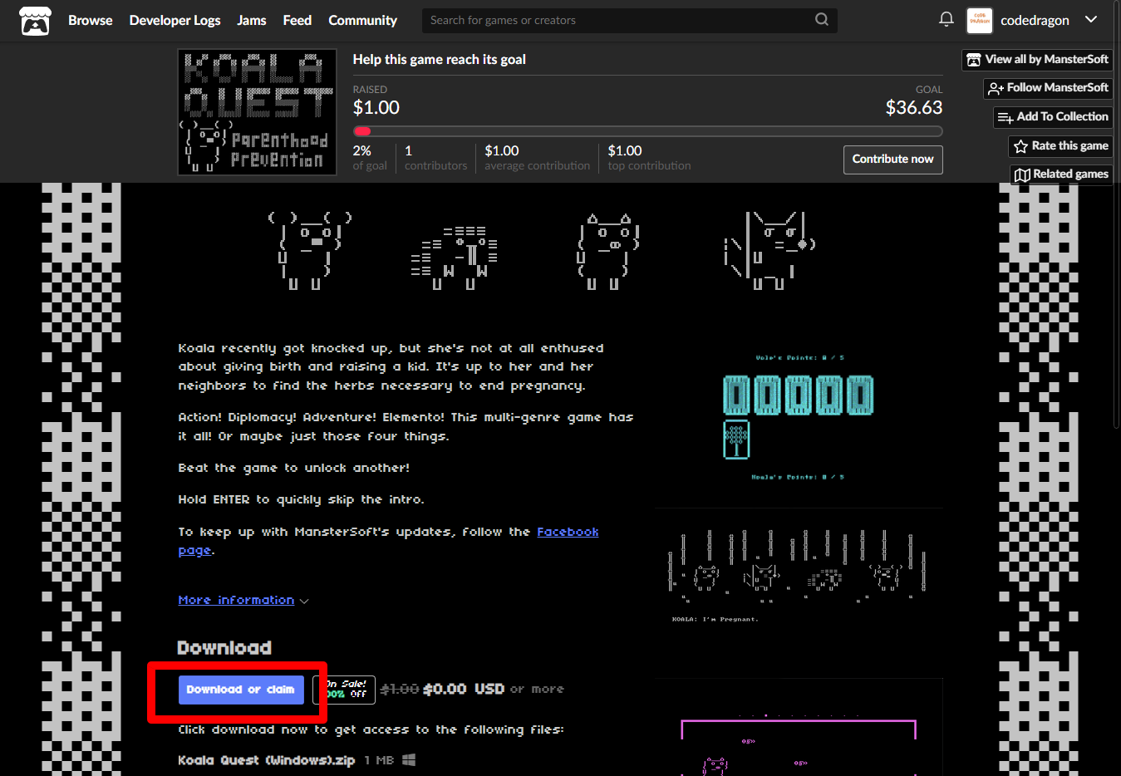Viewport: 1121px width, 776px height.
Task: Expand More information section
Action: click(x=243, y=600)
